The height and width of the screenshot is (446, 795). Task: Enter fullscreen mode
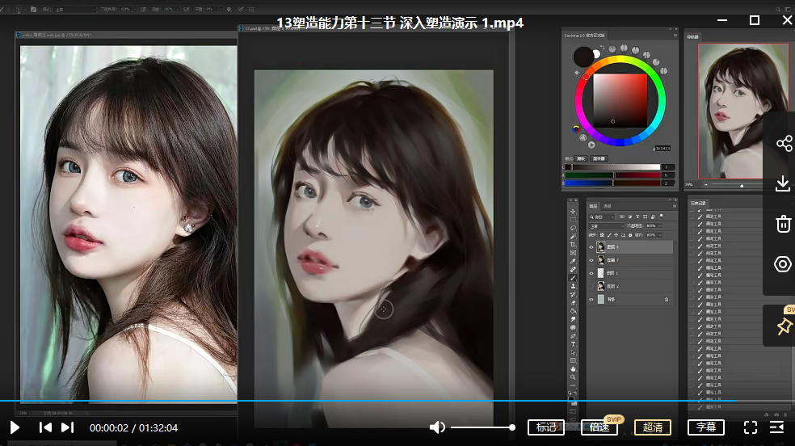[750, 427]
